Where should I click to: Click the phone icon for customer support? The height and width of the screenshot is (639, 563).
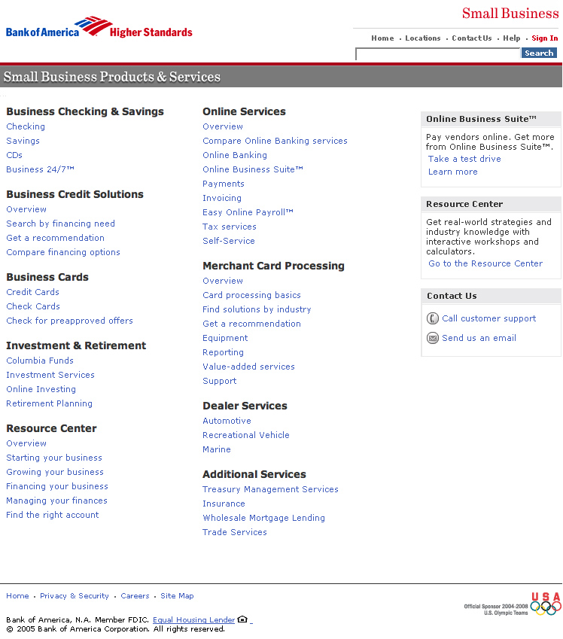tap(433, 318)
